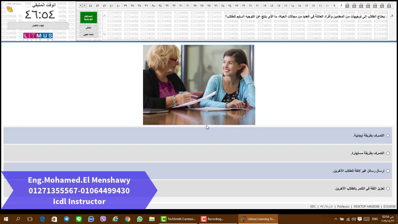Click Professor status bar entry
The width and height of the screenshot is (398, 224).
(343, 207)
